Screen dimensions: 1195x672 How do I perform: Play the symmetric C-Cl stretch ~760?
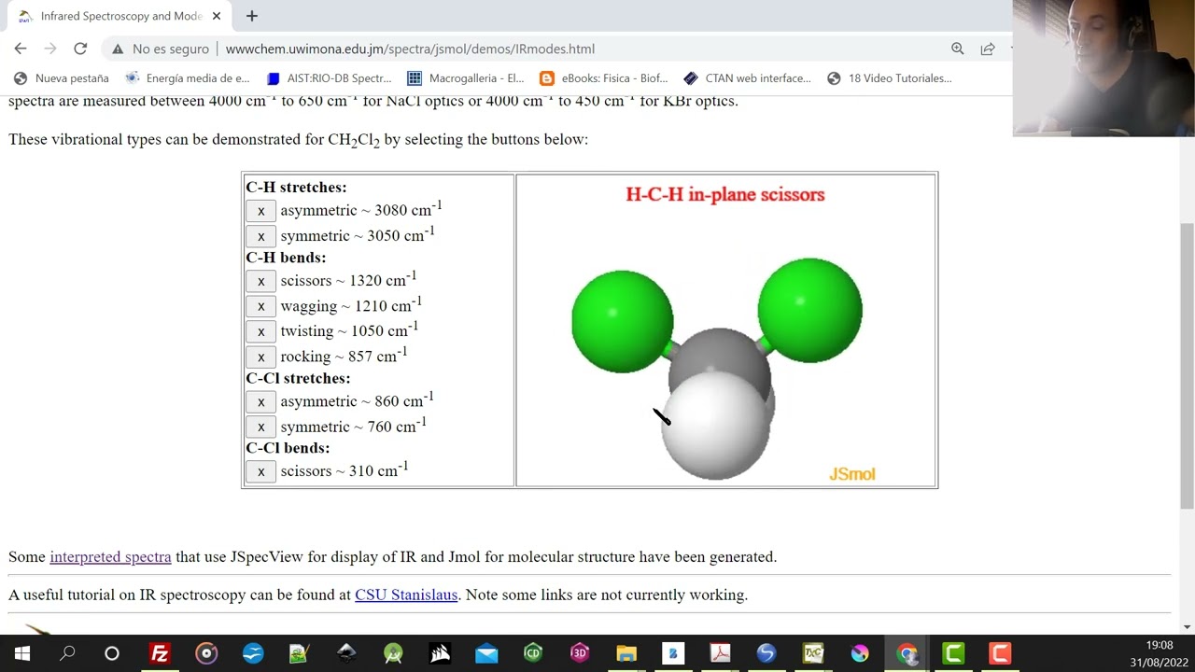261,427
